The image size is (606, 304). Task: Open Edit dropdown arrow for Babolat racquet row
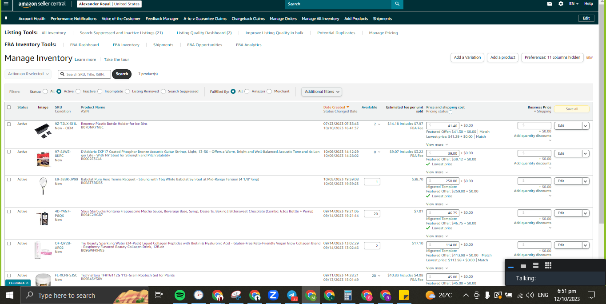(586, 181)
